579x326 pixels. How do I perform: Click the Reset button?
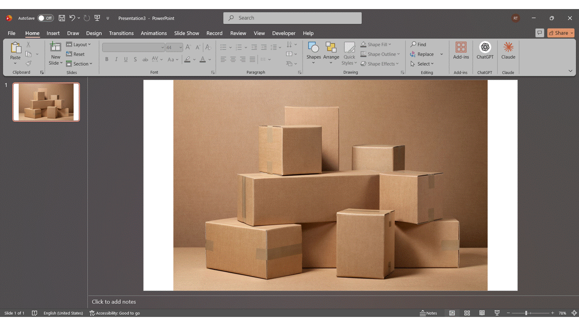pyautogui.click(x=76, y=54)
